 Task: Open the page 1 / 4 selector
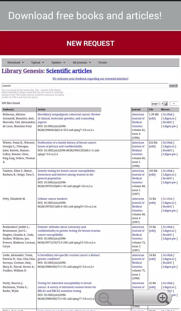click(159, 103)
